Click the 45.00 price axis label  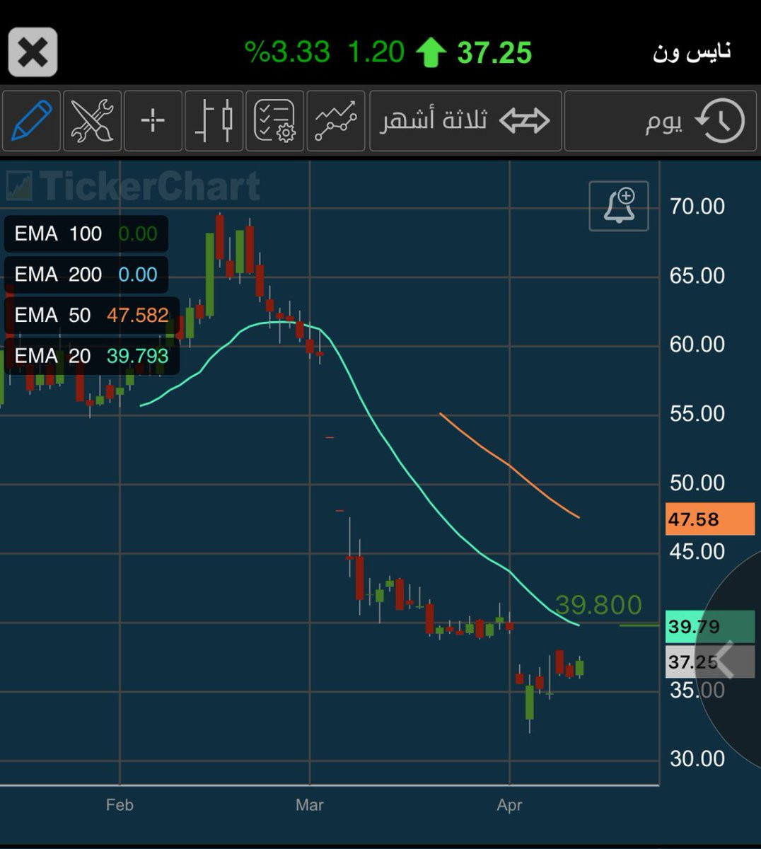point(697,552)
